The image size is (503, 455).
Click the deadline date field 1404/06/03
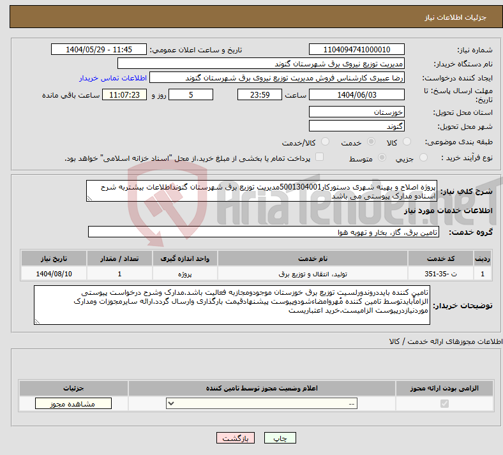click(356, 94)
